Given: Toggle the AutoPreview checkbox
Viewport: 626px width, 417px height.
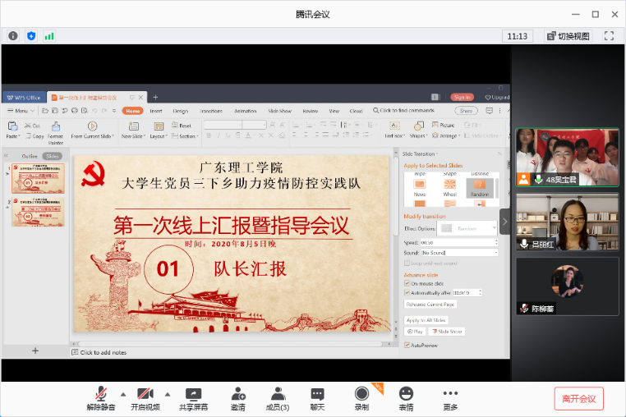Looking at the screenshot, I should point(407,345).
